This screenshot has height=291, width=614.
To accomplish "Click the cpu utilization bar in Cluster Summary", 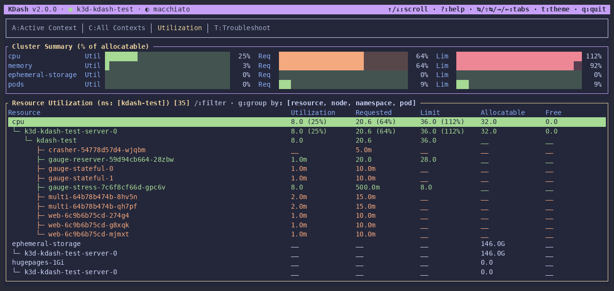I will [167, 56].
